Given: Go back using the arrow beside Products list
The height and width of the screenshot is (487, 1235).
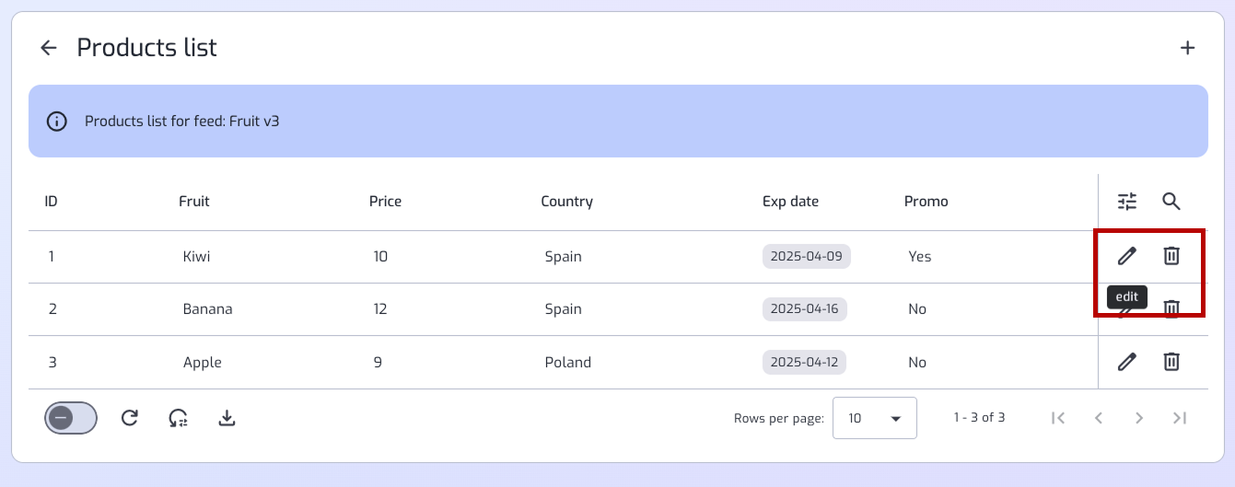Looking at the screenshot, I should pos(49,48).
